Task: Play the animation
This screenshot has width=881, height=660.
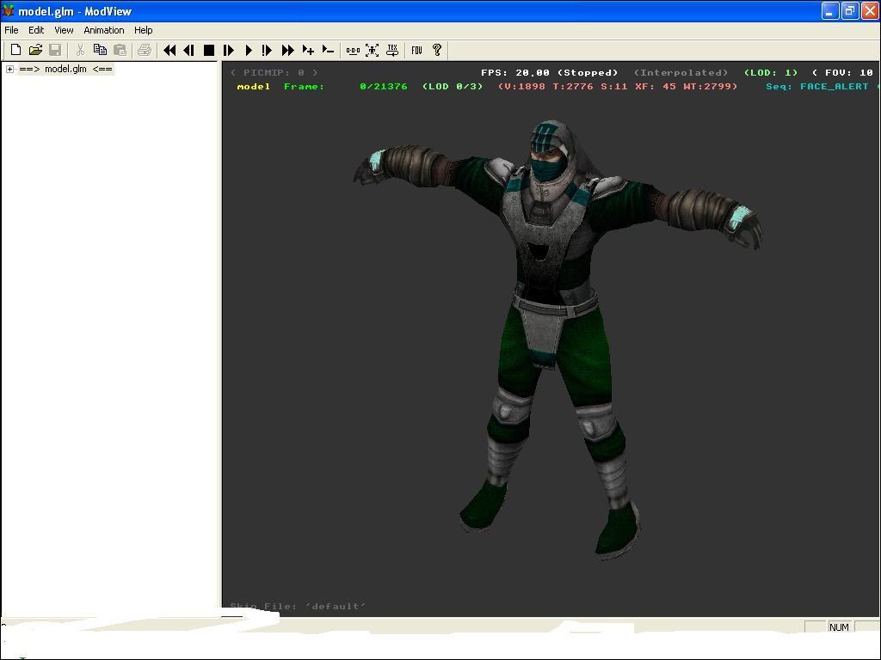Action: (249, 51)
